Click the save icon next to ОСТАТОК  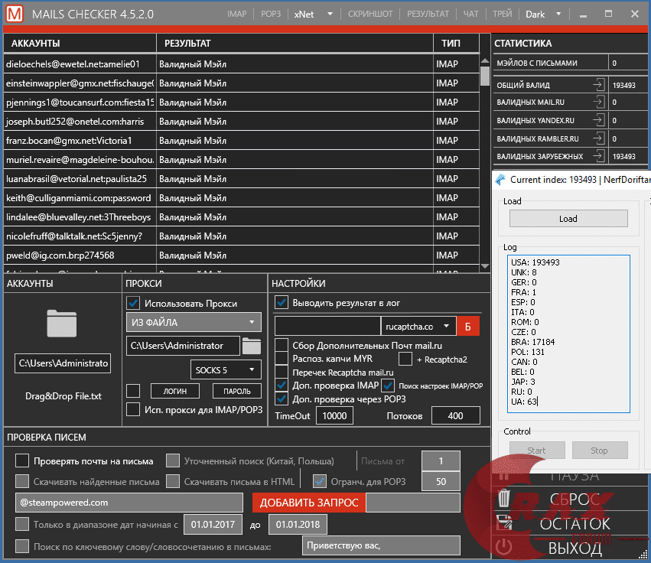click(503, 523)
